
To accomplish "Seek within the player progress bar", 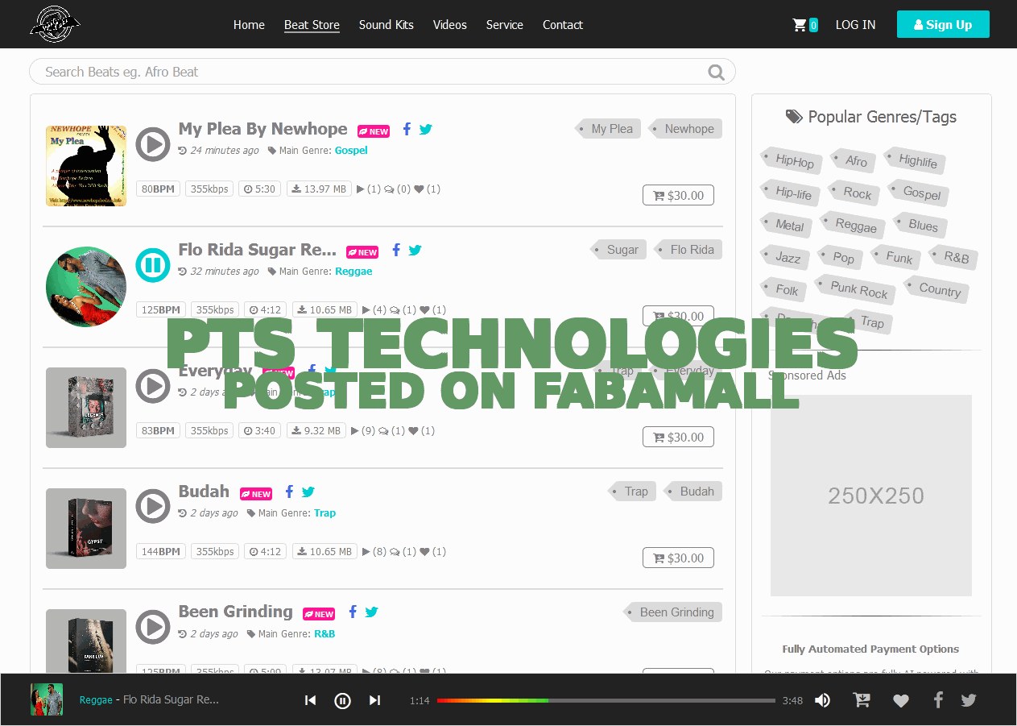I will pos(606,700).
